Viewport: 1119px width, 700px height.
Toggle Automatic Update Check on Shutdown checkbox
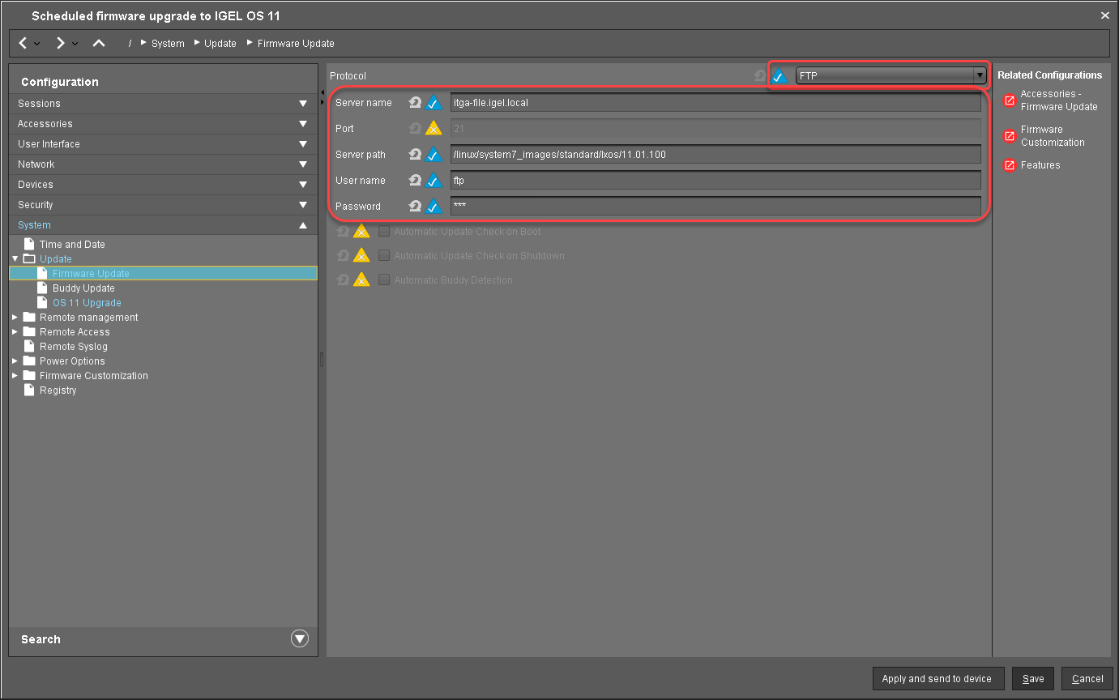[x=384, y=256]
